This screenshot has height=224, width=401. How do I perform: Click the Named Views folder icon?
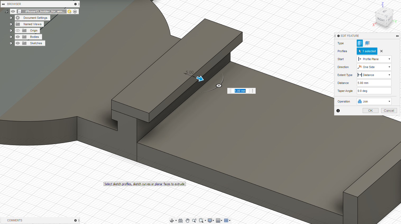18,24
